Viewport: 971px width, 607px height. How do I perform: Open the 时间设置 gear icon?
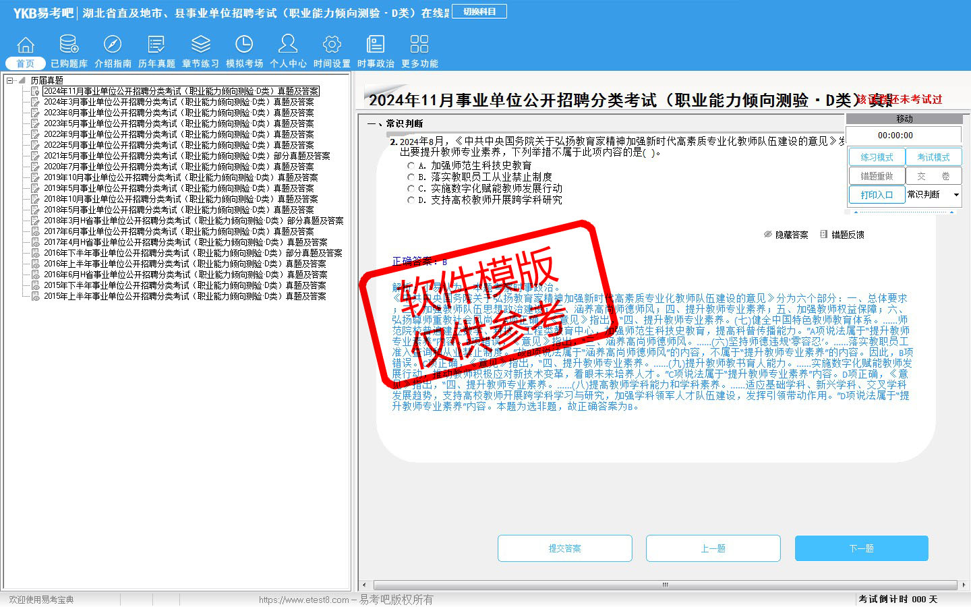(332, 45)
